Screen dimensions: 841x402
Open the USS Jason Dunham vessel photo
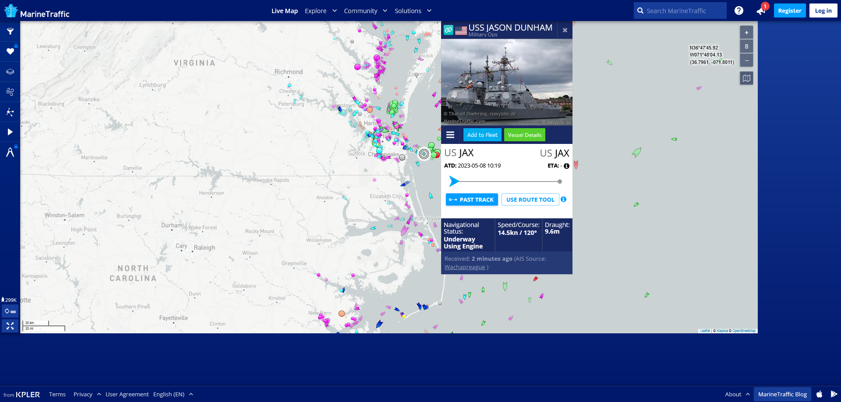point(507,82)
